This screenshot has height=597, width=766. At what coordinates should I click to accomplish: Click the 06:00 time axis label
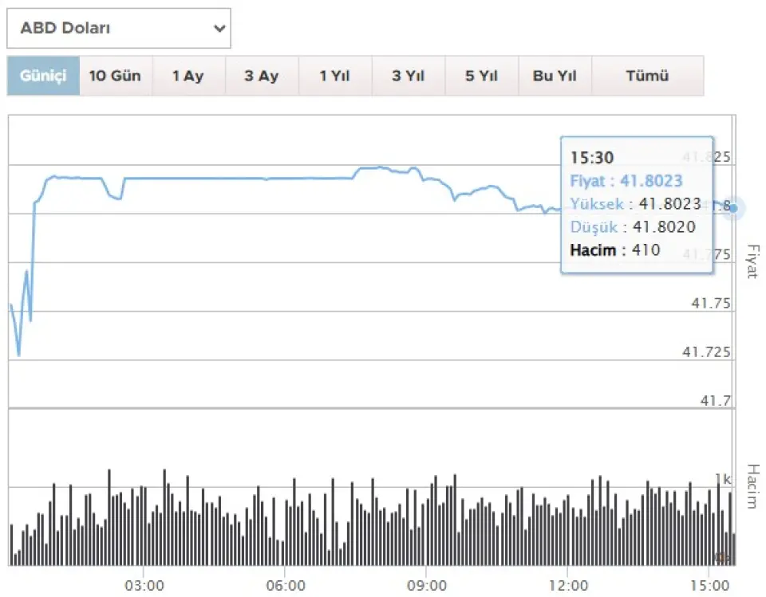click(286, 585)
